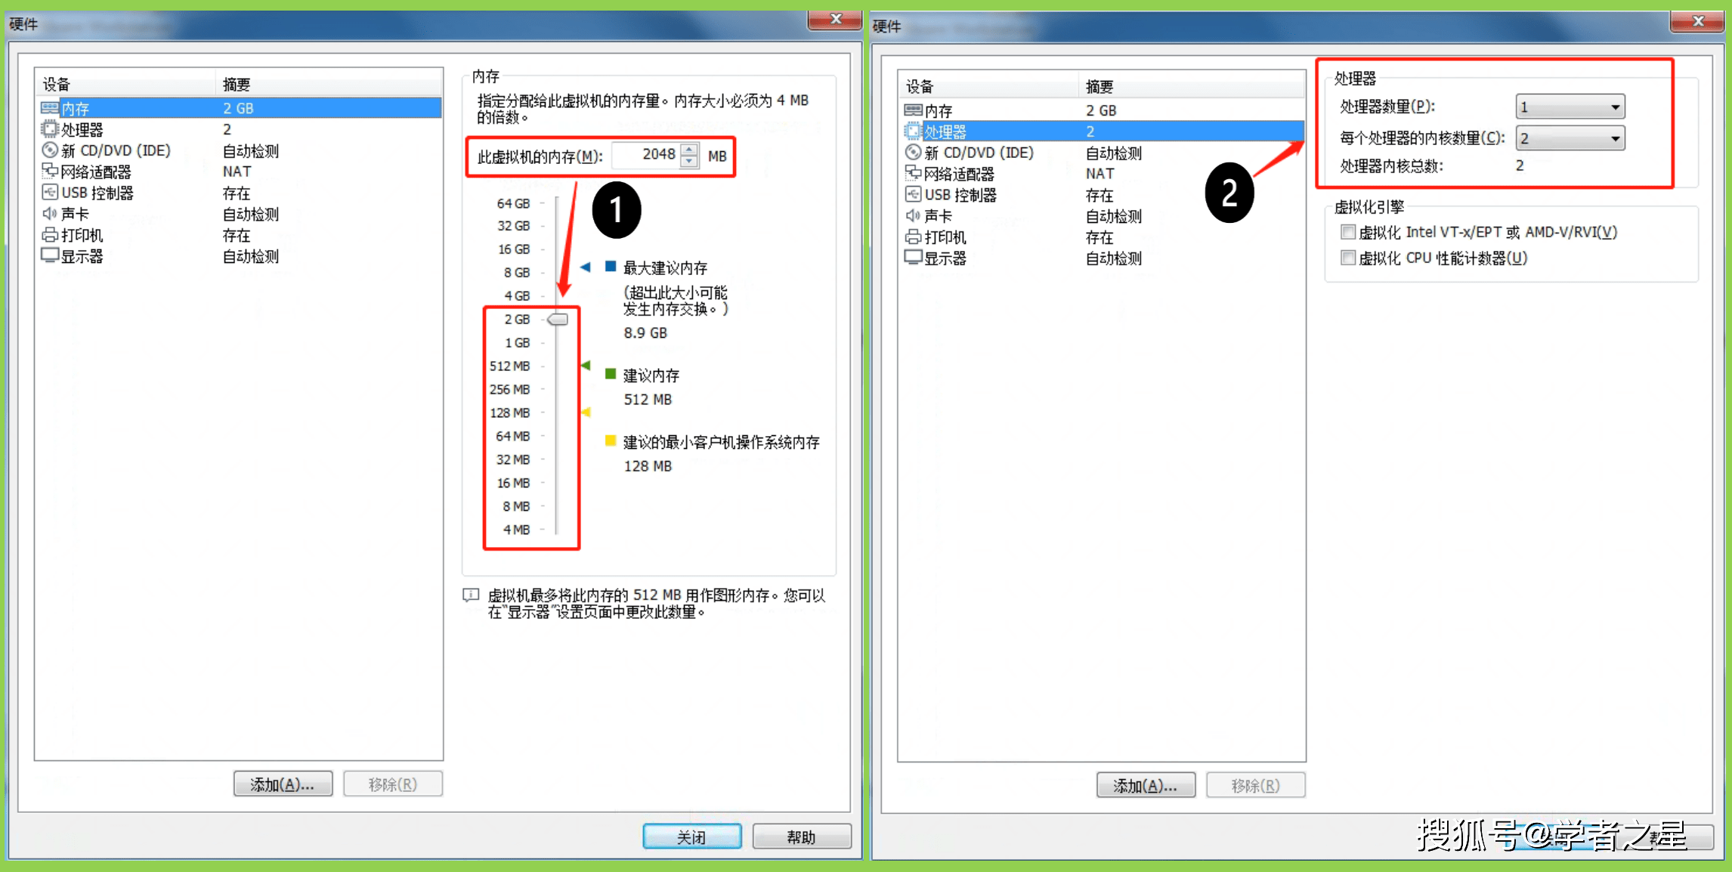Click the memory icon in left window
Viewport: 1732px width, 872px height.
click(x=50, y=108)
